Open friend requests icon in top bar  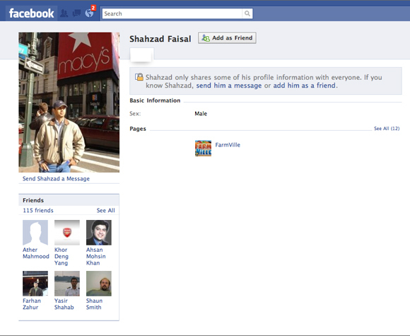[x=64, y=13]
